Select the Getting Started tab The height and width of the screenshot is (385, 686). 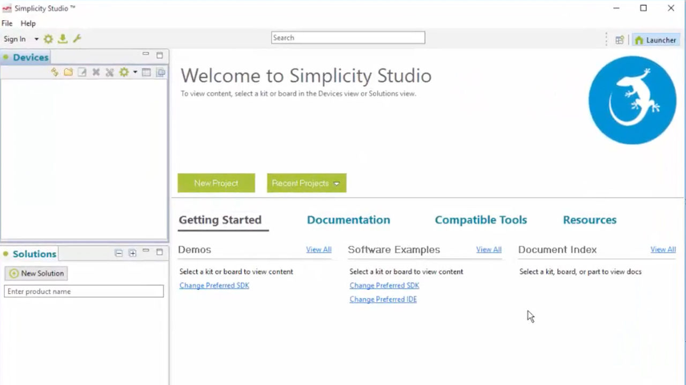[x=220, y=220]
